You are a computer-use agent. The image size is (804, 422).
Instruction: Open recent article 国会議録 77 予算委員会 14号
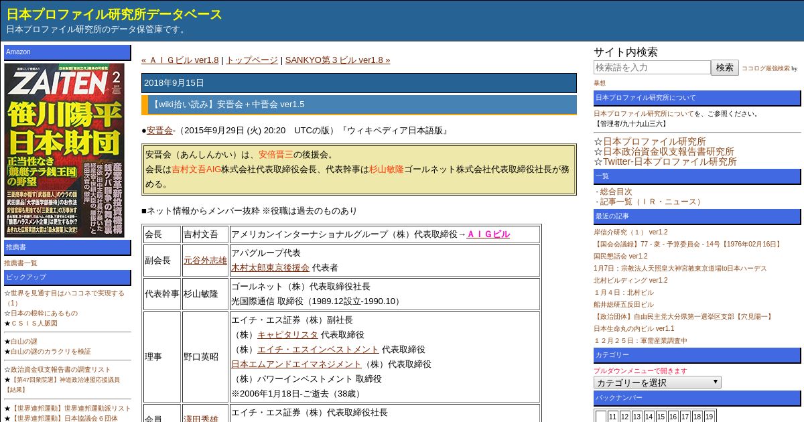pos(688,244)
